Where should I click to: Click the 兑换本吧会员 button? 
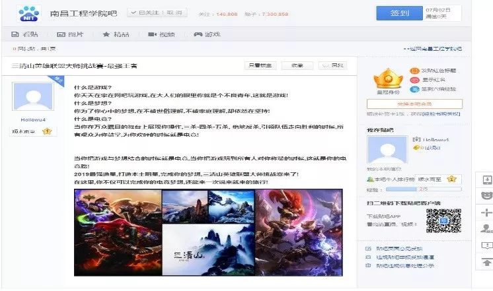[x=414, y=104]
